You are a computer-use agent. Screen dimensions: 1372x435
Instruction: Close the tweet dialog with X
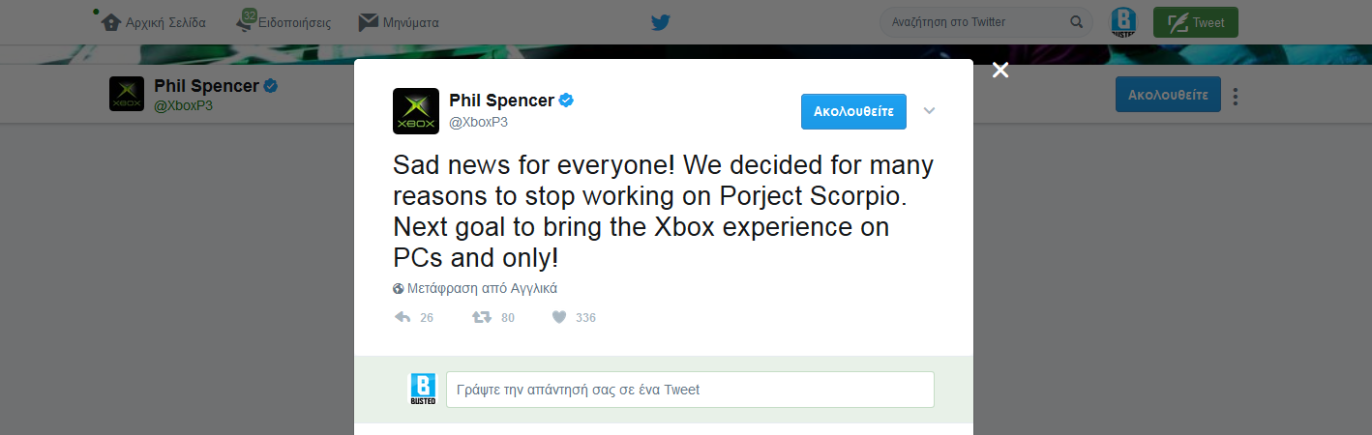coord(1000,70)
